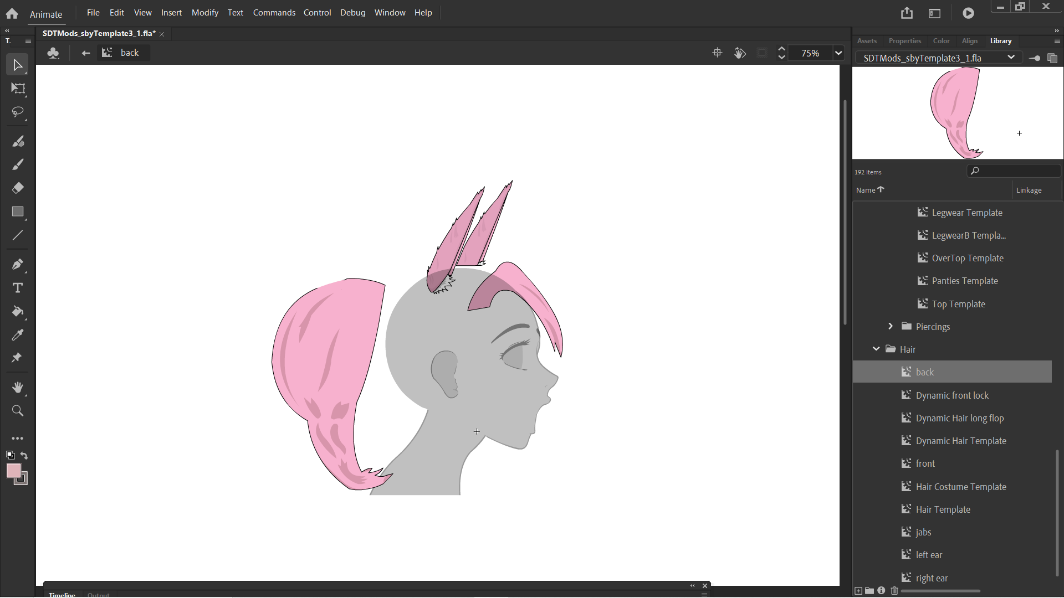The height and width of the screenshot is (598, 1064).
Task: Toggle pin current library
Action: point(1034,58)
